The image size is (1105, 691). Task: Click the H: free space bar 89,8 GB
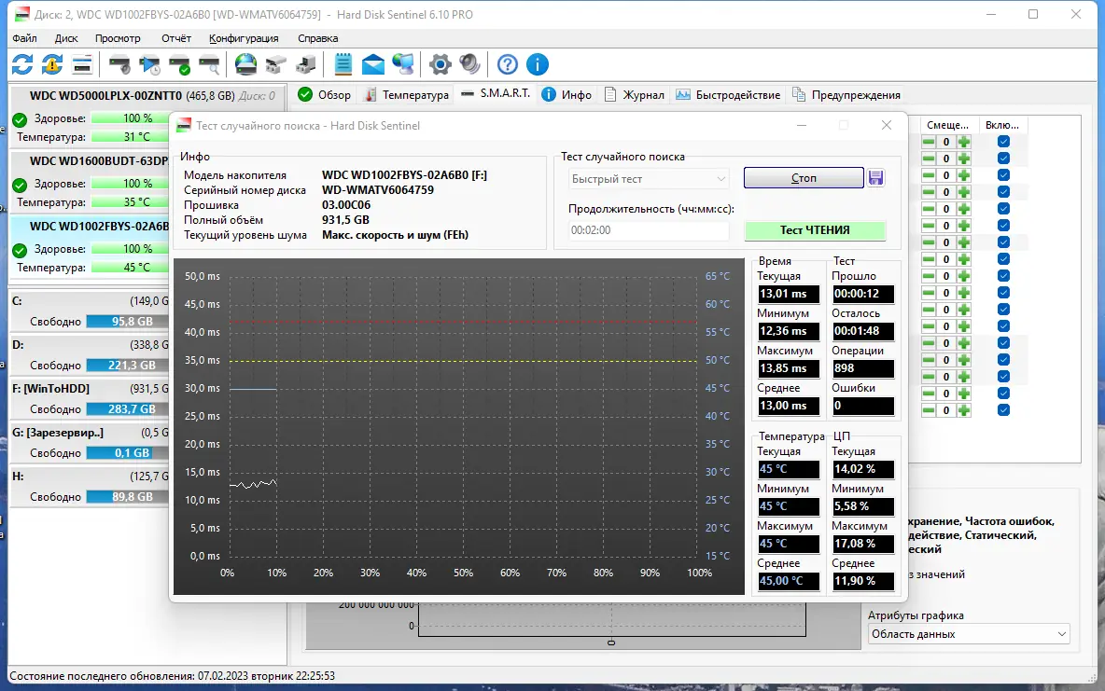[x=128, y=497]
